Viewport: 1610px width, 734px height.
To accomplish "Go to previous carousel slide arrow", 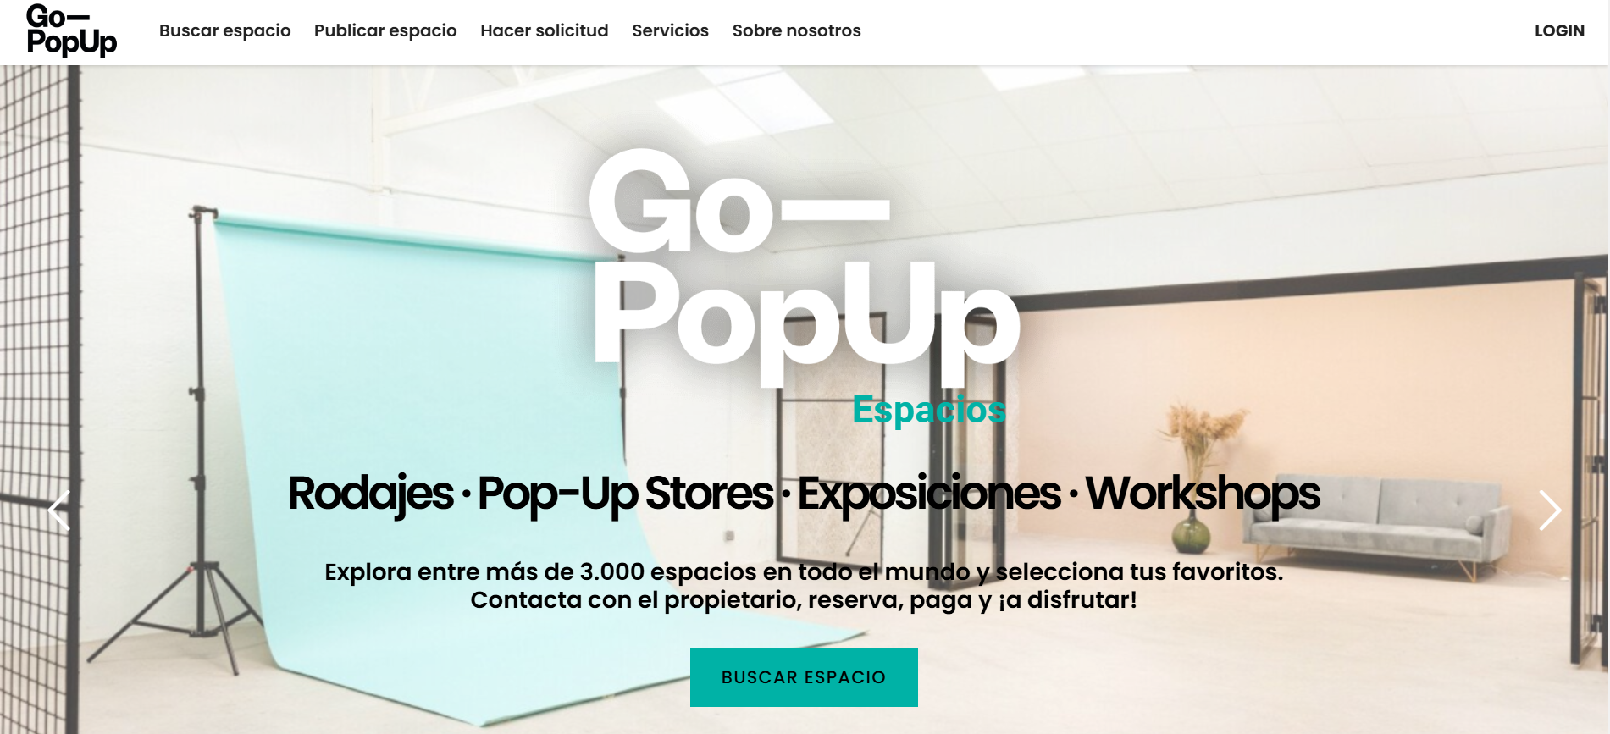I will [58, 510].
